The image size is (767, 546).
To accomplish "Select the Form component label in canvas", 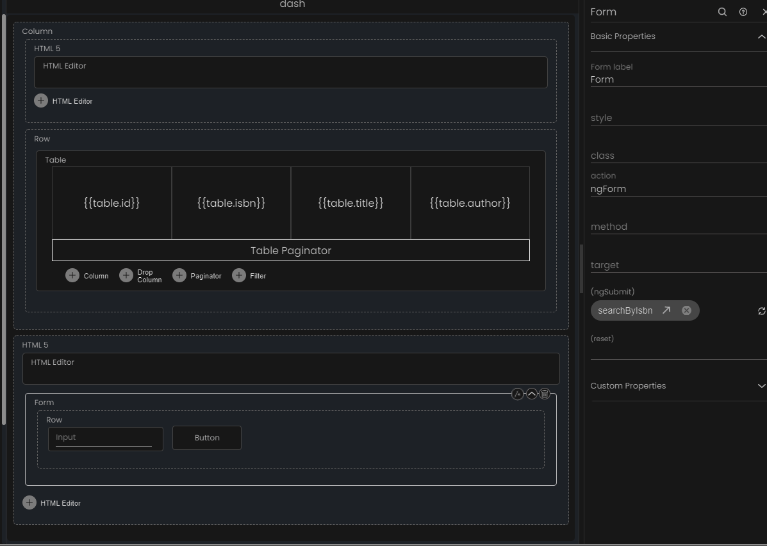I will 44,402.
